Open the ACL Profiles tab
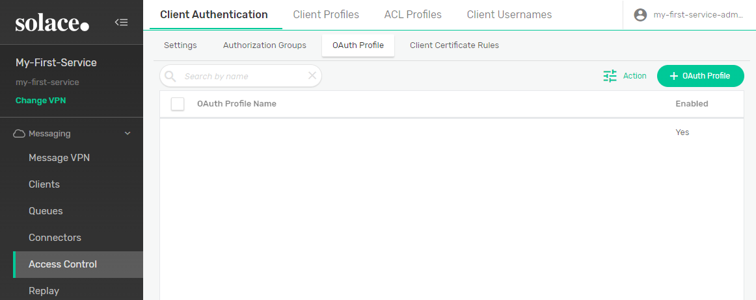 412,14
